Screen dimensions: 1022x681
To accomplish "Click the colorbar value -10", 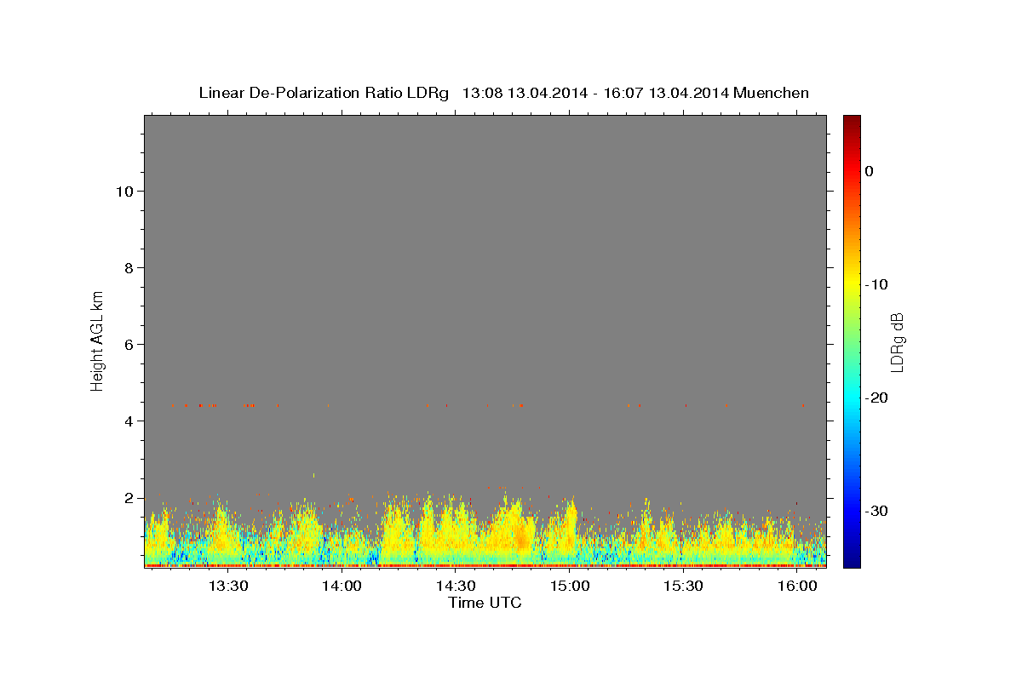I will click(877, 284).
